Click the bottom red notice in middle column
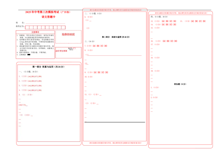219x155 pixels. (x=115, y=143)
